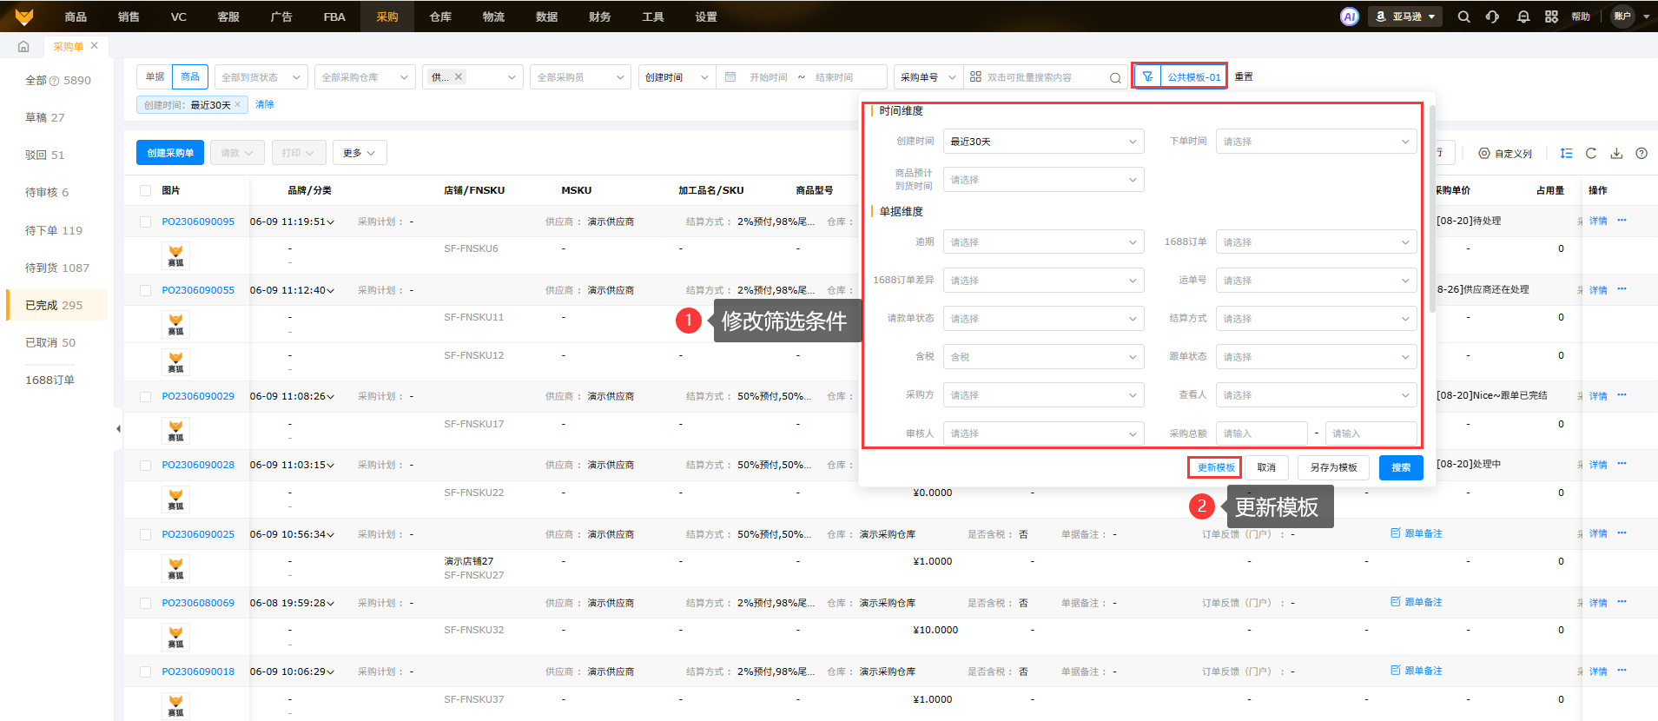The height and width of the screenshot is (721, 1658).
Task: Click the 重置 reset link
Action: point(1244,76)
